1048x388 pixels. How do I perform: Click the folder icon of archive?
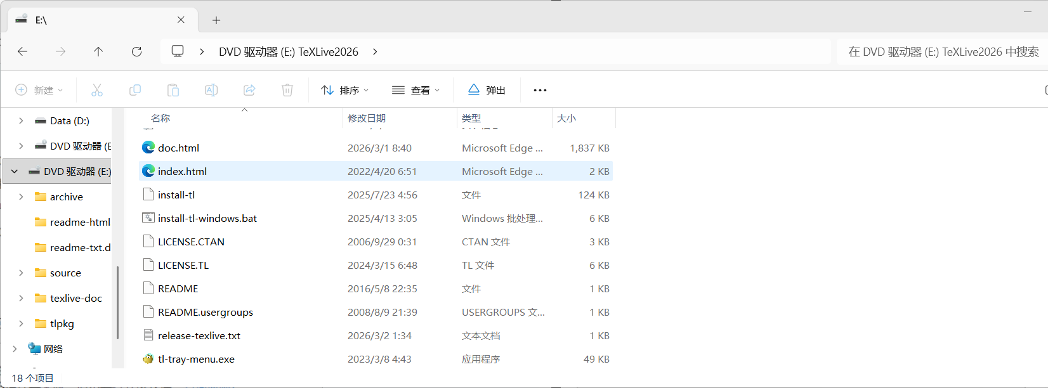pos(41,197)
